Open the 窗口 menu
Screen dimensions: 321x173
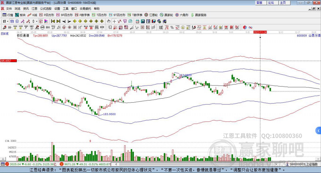(x=74, y=8)
